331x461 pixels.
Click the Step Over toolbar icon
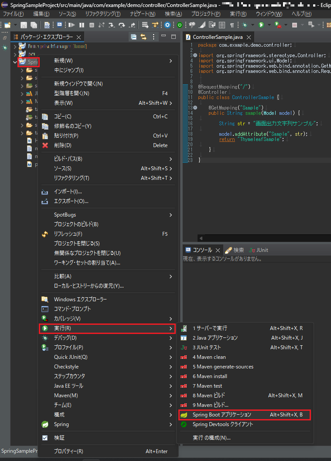[122, 25]
